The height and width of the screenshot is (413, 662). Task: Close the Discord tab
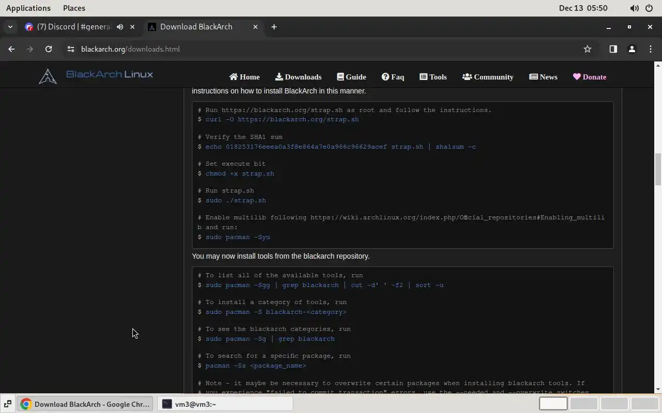(132, 27)
